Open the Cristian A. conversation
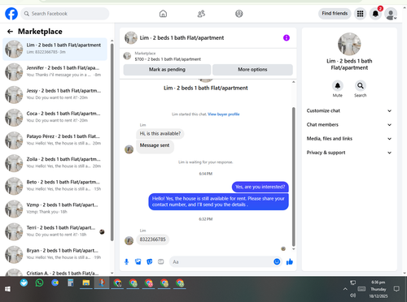This screenshot has width=407, height=302. pyautogui.click(x=55, y=272)
